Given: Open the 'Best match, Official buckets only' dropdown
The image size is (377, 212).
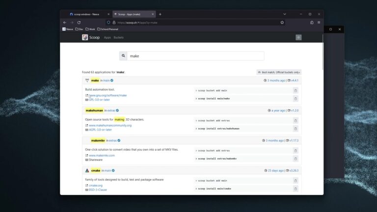Looking at the screenshot, I should 279,72.
